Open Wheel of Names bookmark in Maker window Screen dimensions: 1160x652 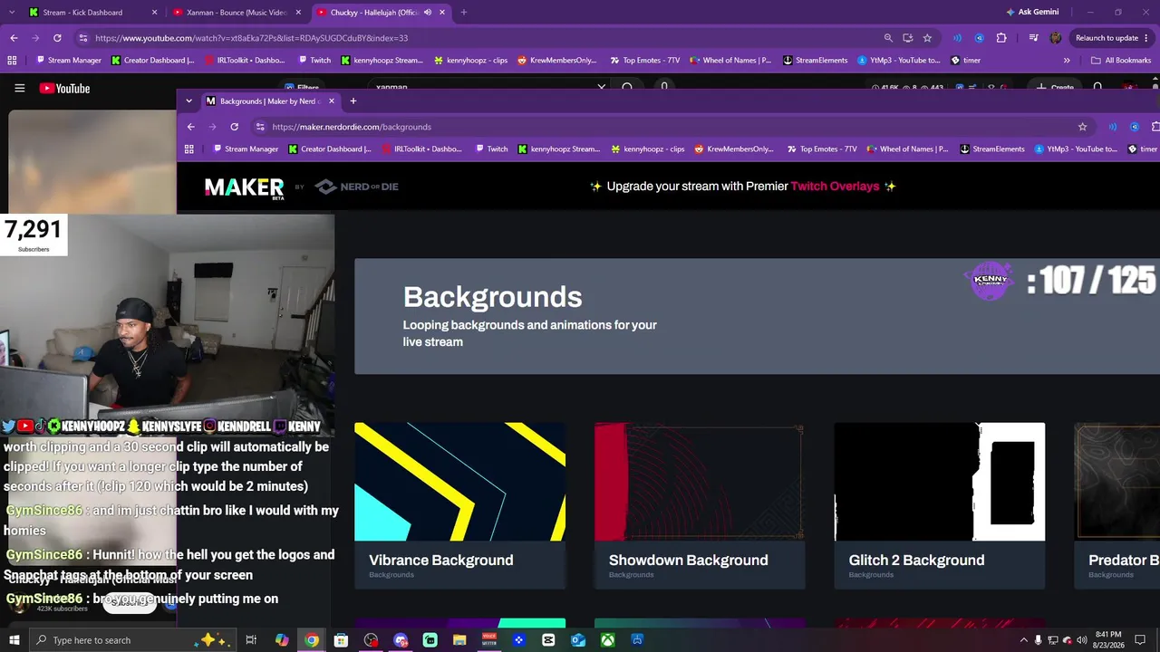pos(908,149)
